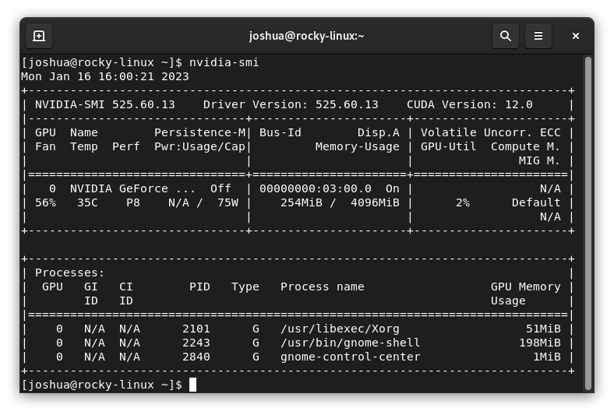
Task: Click Persistence value Off in GPU row
Action: 221,188
